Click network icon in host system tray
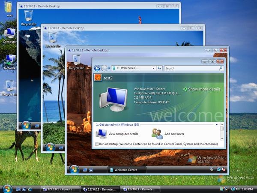This screenshot has height=193, width=257. click(233, 189)
